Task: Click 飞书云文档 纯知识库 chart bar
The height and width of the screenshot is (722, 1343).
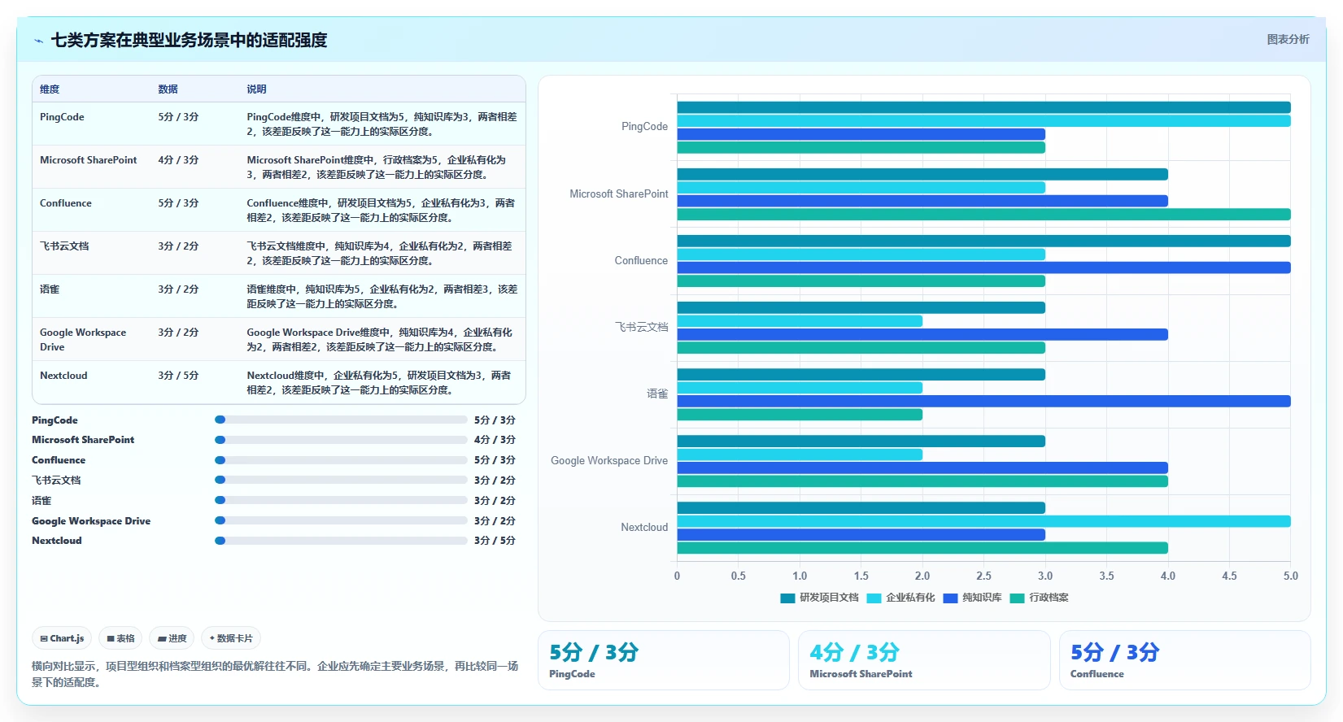Action: (922, 334)
